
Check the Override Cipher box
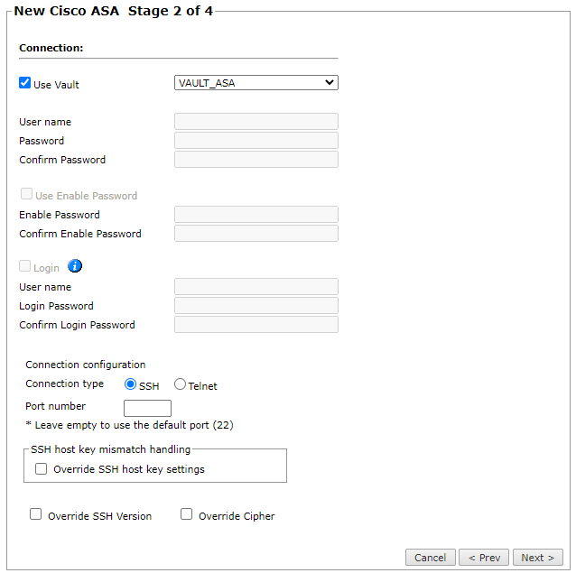(x=187, y=514)
